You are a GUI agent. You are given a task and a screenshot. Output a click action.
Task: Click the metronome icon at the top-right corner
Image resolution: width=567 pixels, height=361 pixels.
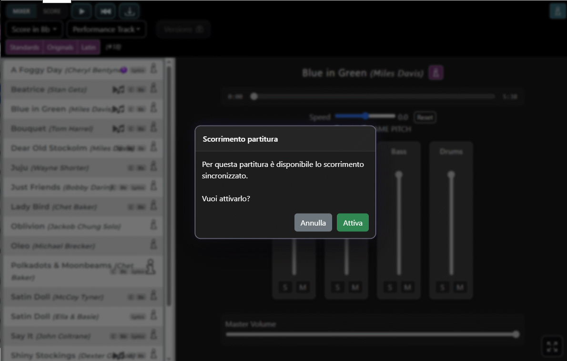coord(557,11)
